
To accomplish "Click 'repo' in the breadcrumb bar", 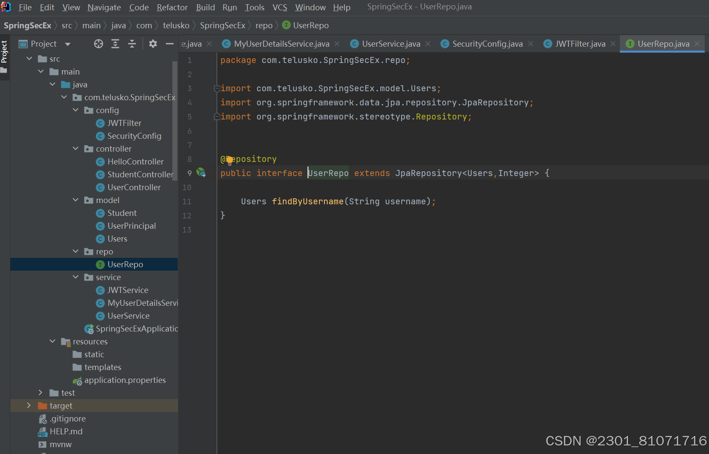I will [264, 25].
